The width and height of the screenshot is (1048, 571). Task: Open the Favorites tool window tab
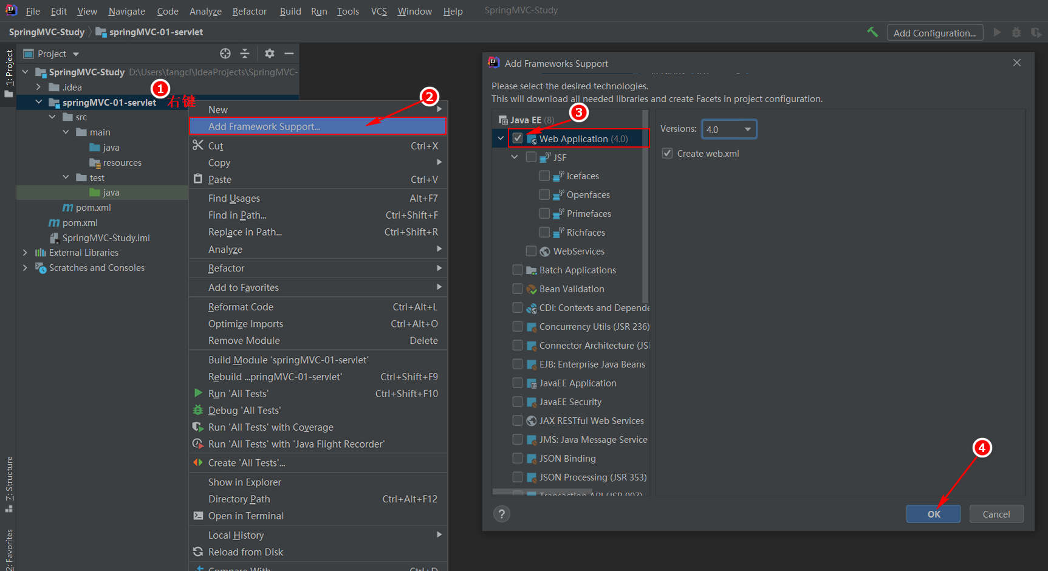[x=9, y=549]
